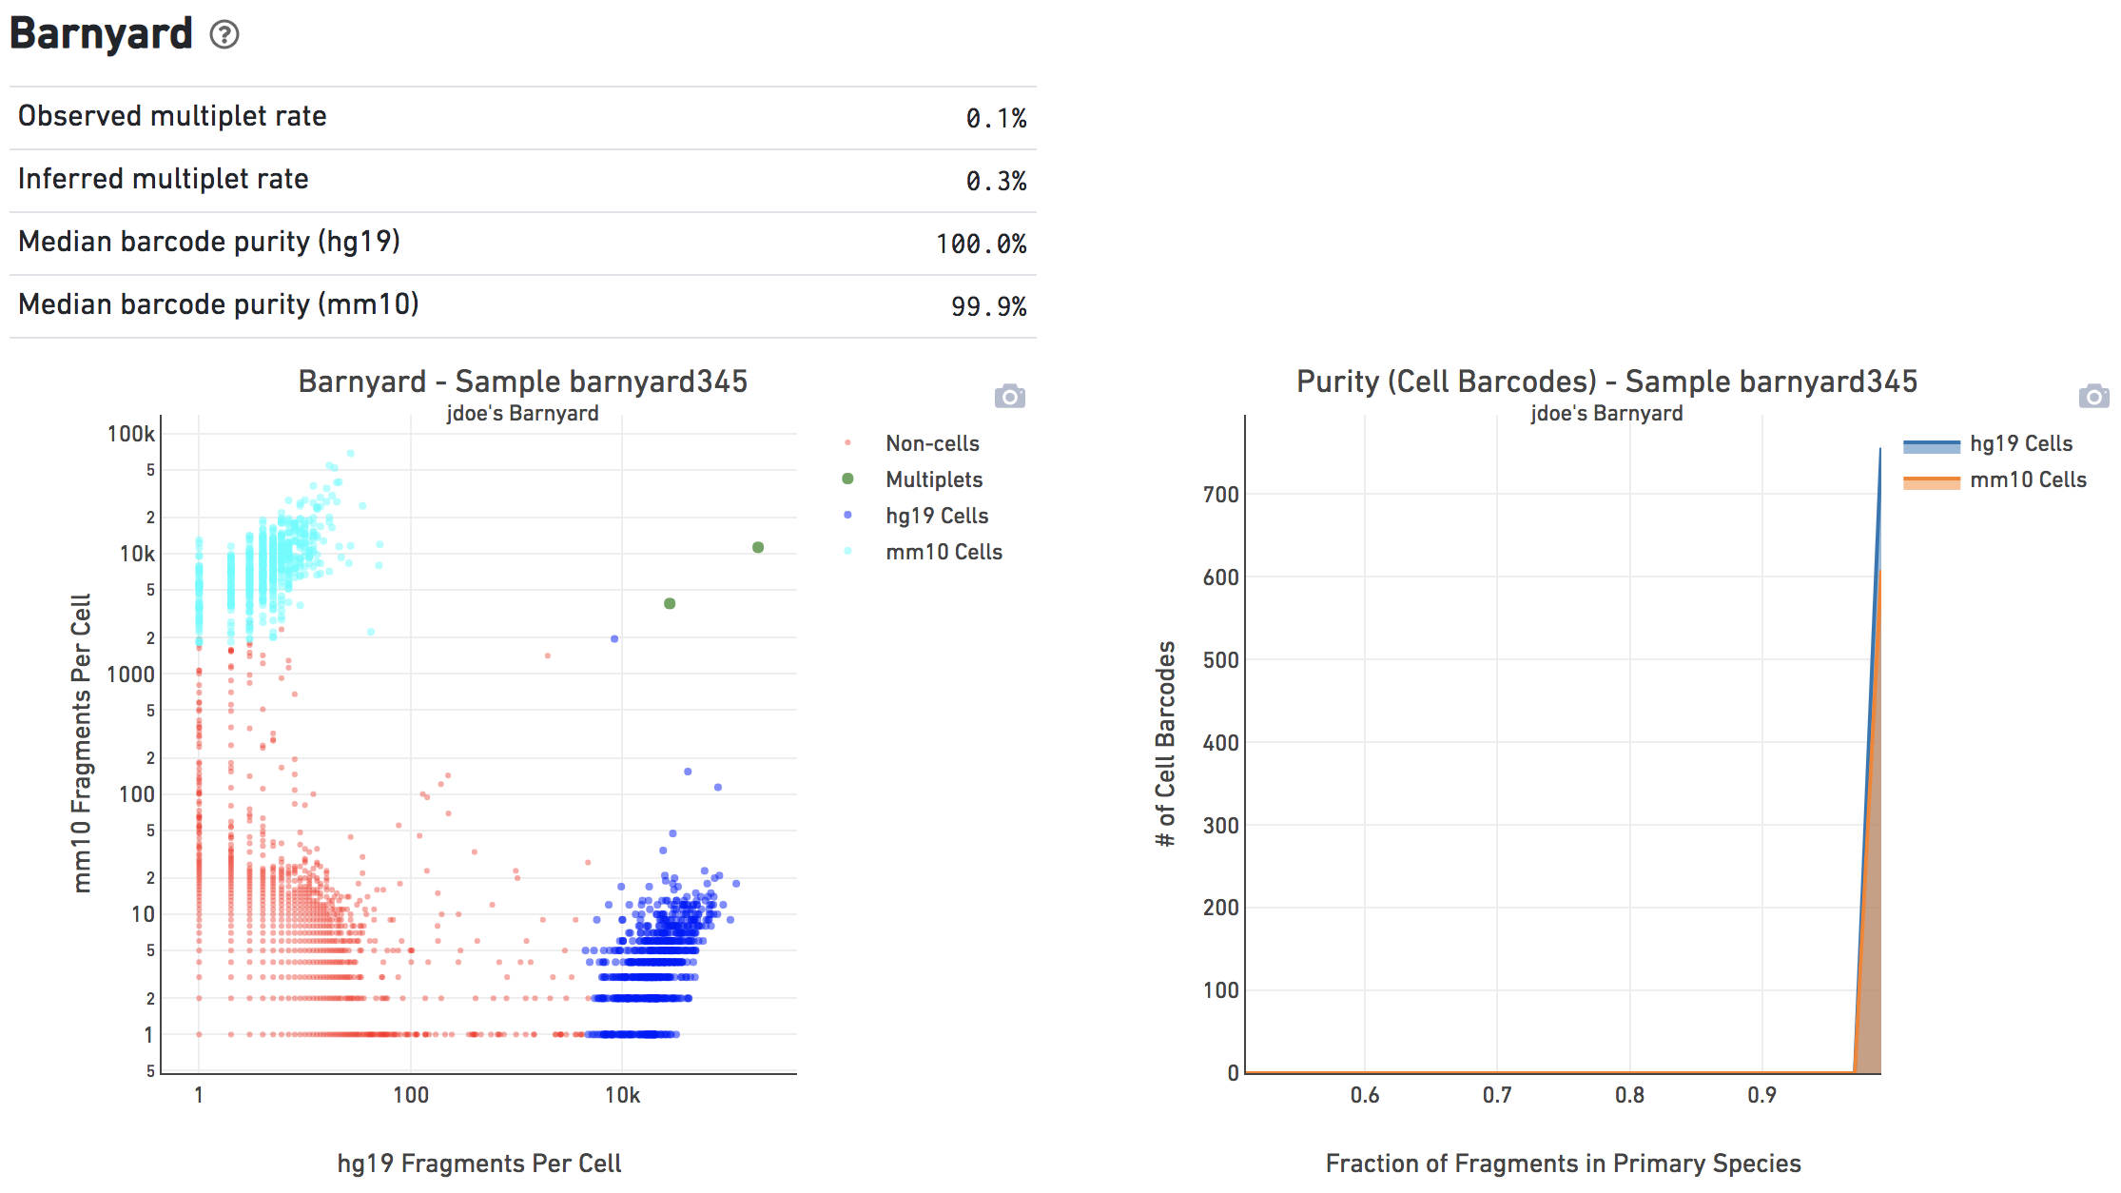Toggle mm10 Cells scatter legend entry
Viewport: 2121px width, 1193px height.
(x=944, y=552)
